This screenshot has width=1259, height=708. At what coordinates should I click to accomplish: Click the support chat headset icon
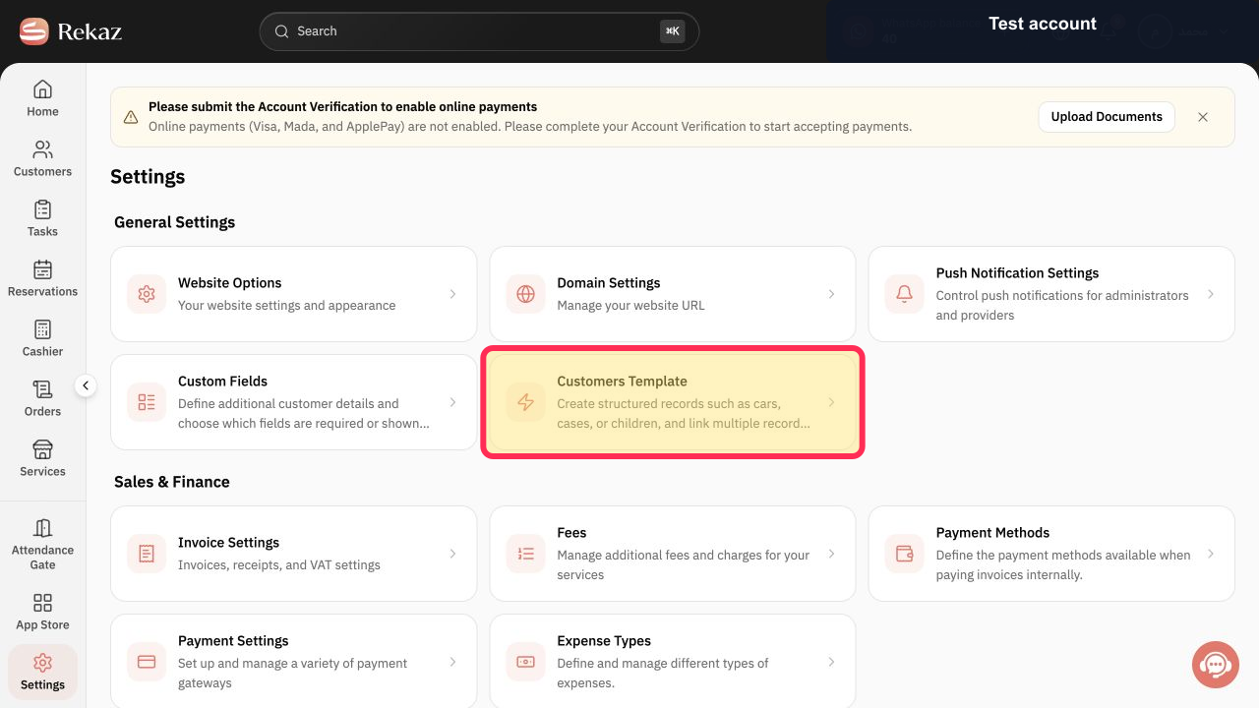1215,664
